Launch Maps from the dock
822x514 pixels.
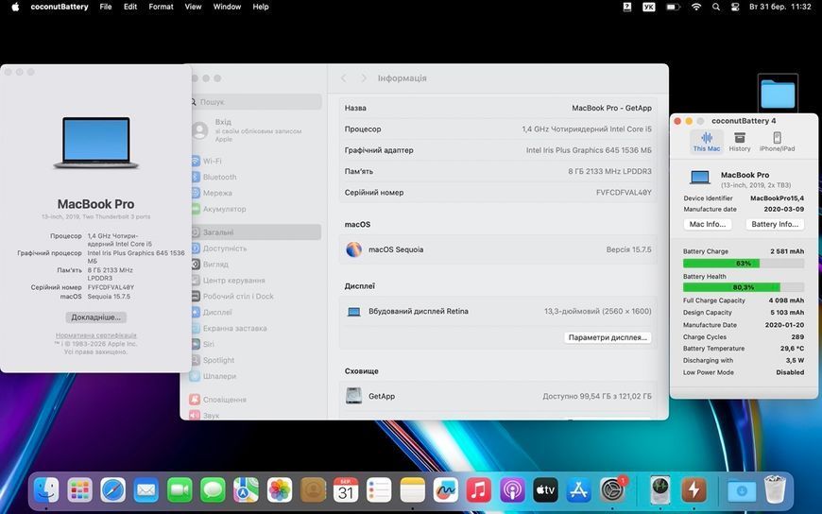click(x=246, y=490)
